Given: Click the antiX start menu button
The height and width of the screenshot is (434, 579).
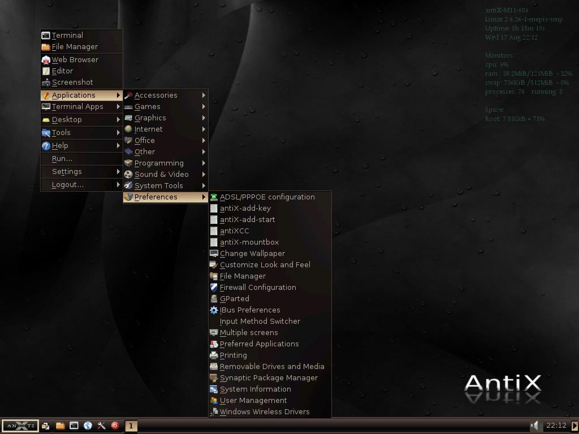Looking at the screenshot, I should (x=20, y=426).
